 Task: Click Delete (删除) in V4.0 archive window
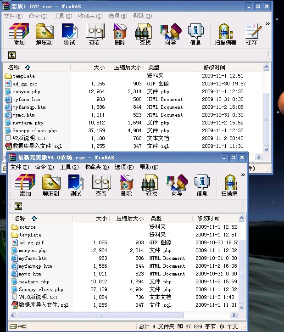(126, 185)
